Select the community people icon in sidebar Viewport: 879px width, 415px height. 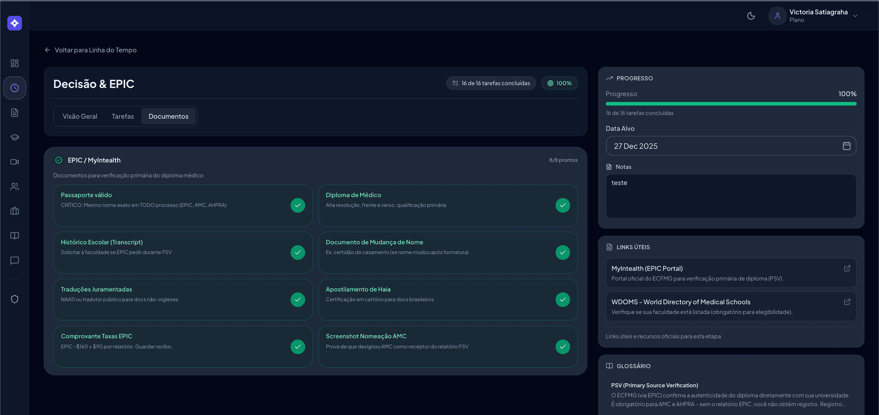pyautogui.click(x=14, y=186)
